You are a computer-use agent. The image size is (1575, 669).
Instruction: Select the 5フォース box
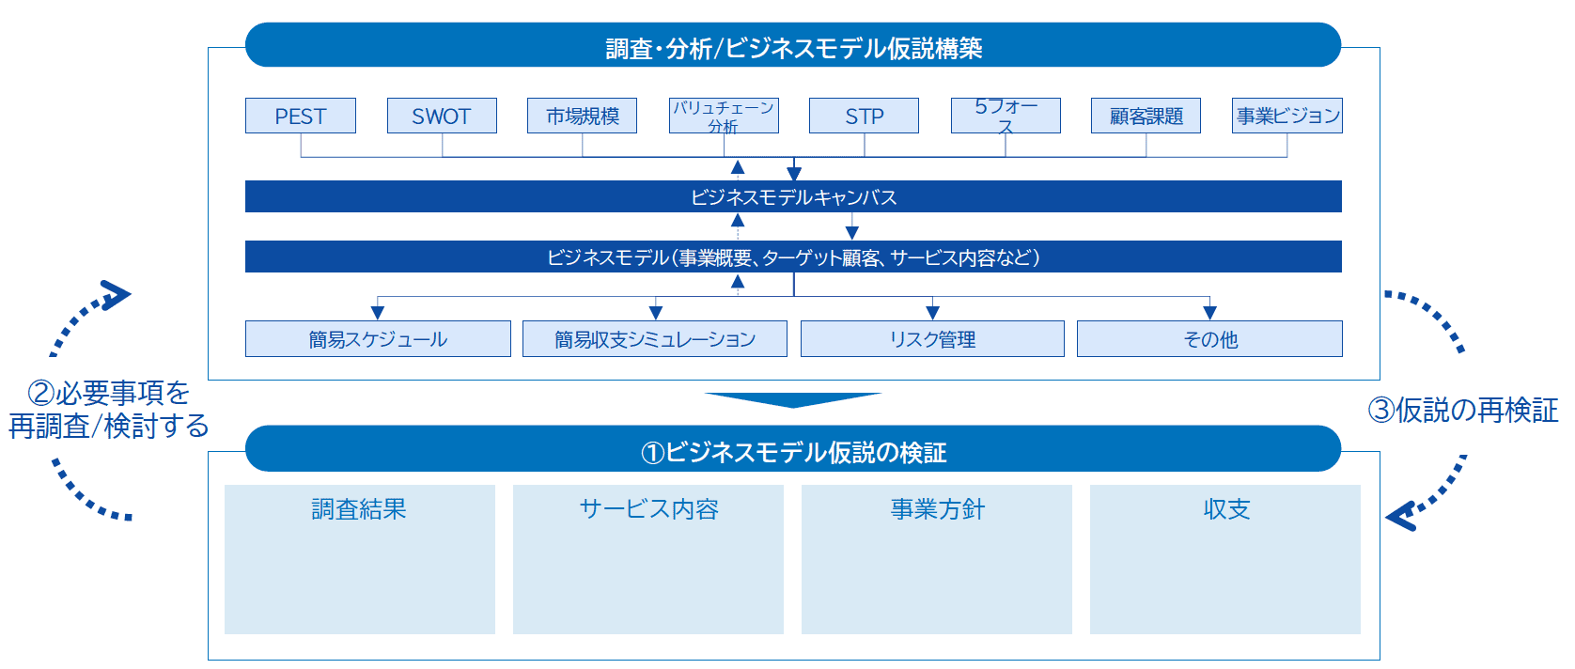tap(1006, 116)
